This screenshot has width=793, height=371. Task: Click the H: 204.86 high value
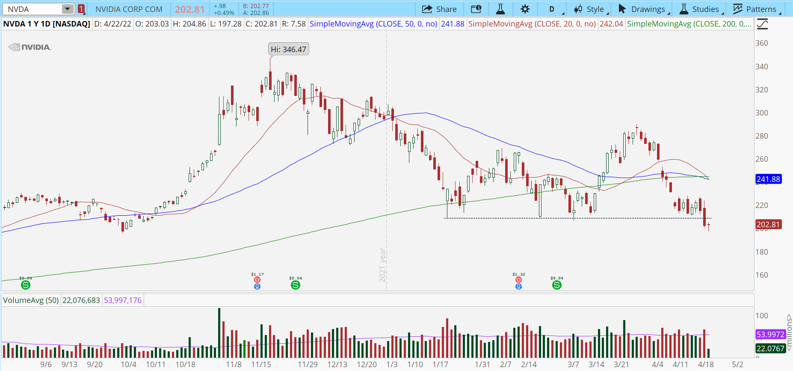click(189, 24)
